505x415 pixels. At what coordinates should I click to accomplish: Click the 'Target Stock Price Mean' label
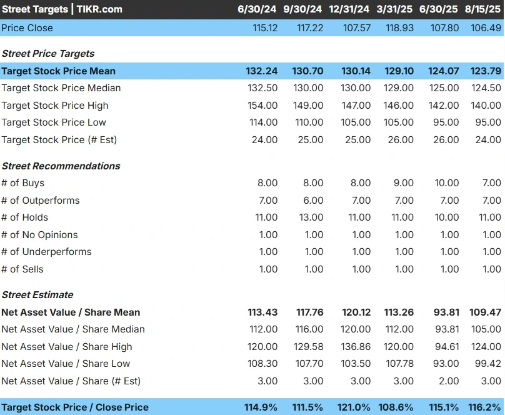point(58,71)
